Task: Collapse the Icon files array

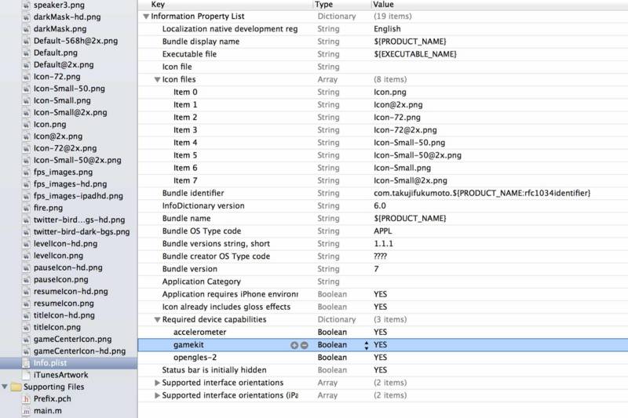Action: (158, 79)
